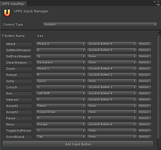Screen dimensions: 161x150
Task: Open ClearWeapon Backspace key dropdown
Action: [x=61, y=62]
